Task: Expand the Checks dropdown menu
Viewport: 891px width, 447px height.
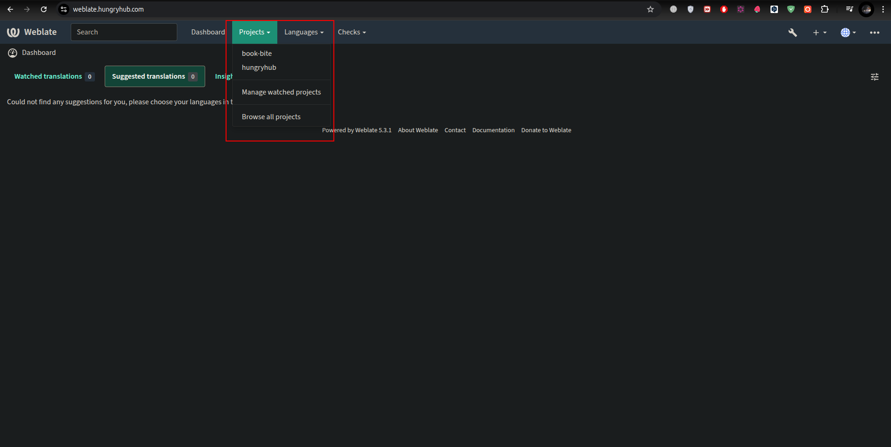Action: click(351, 32)
